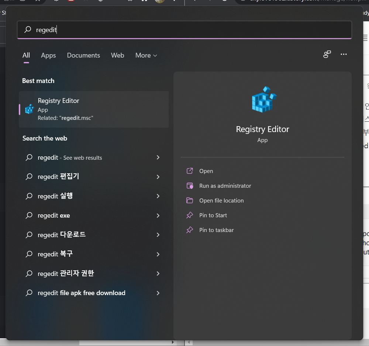Switch to the Documents tab
Viewport: 369px width, 346px height.
click(83, 55)
